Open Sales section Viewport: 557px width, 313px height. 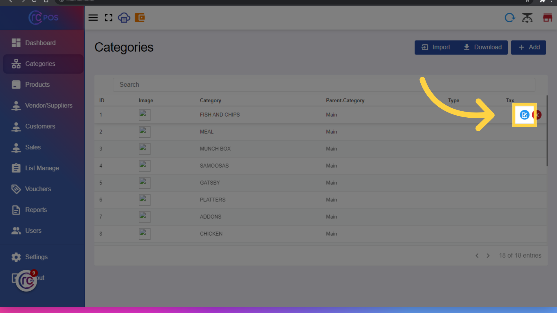pos(43,147)
